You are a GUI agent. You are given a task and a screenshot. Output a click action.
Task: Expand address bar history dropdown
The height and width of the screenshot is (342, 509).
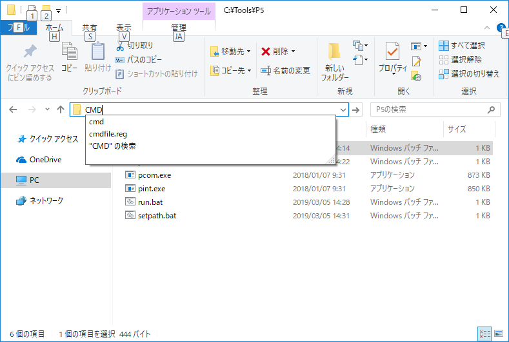click(343, 109)
